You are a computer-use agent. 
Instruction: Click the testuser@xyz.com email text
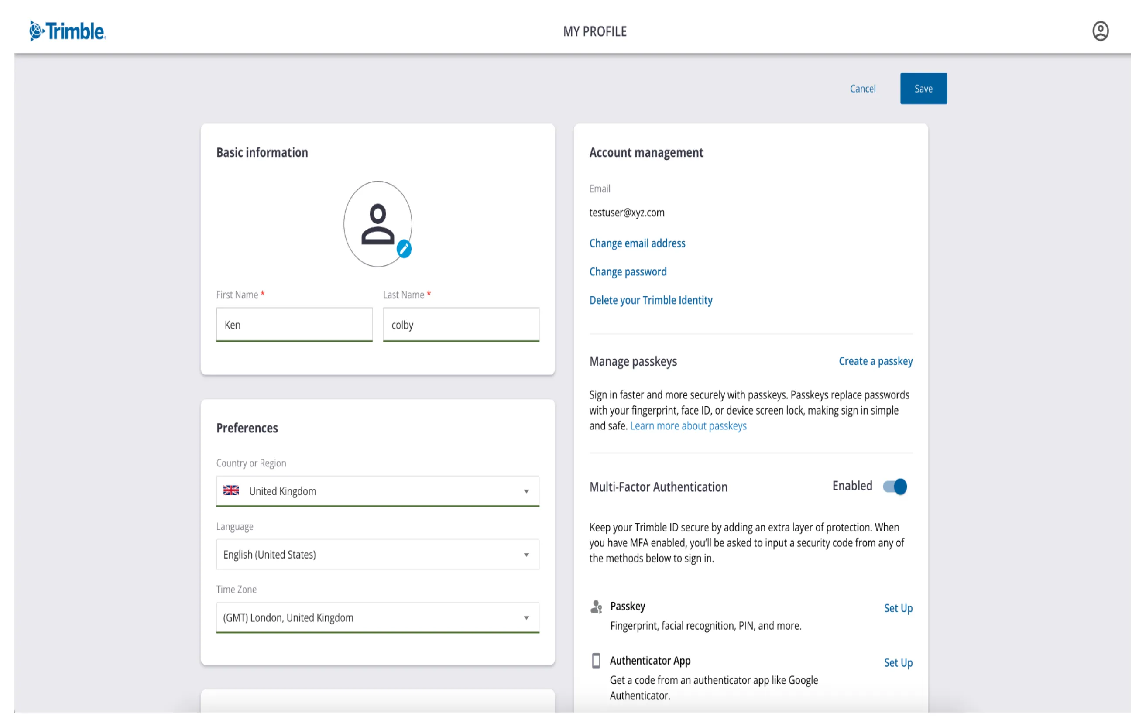pyautogui.click(x=627, y=213)
